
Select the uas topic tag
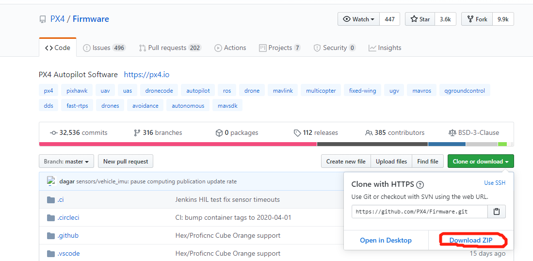128,91
